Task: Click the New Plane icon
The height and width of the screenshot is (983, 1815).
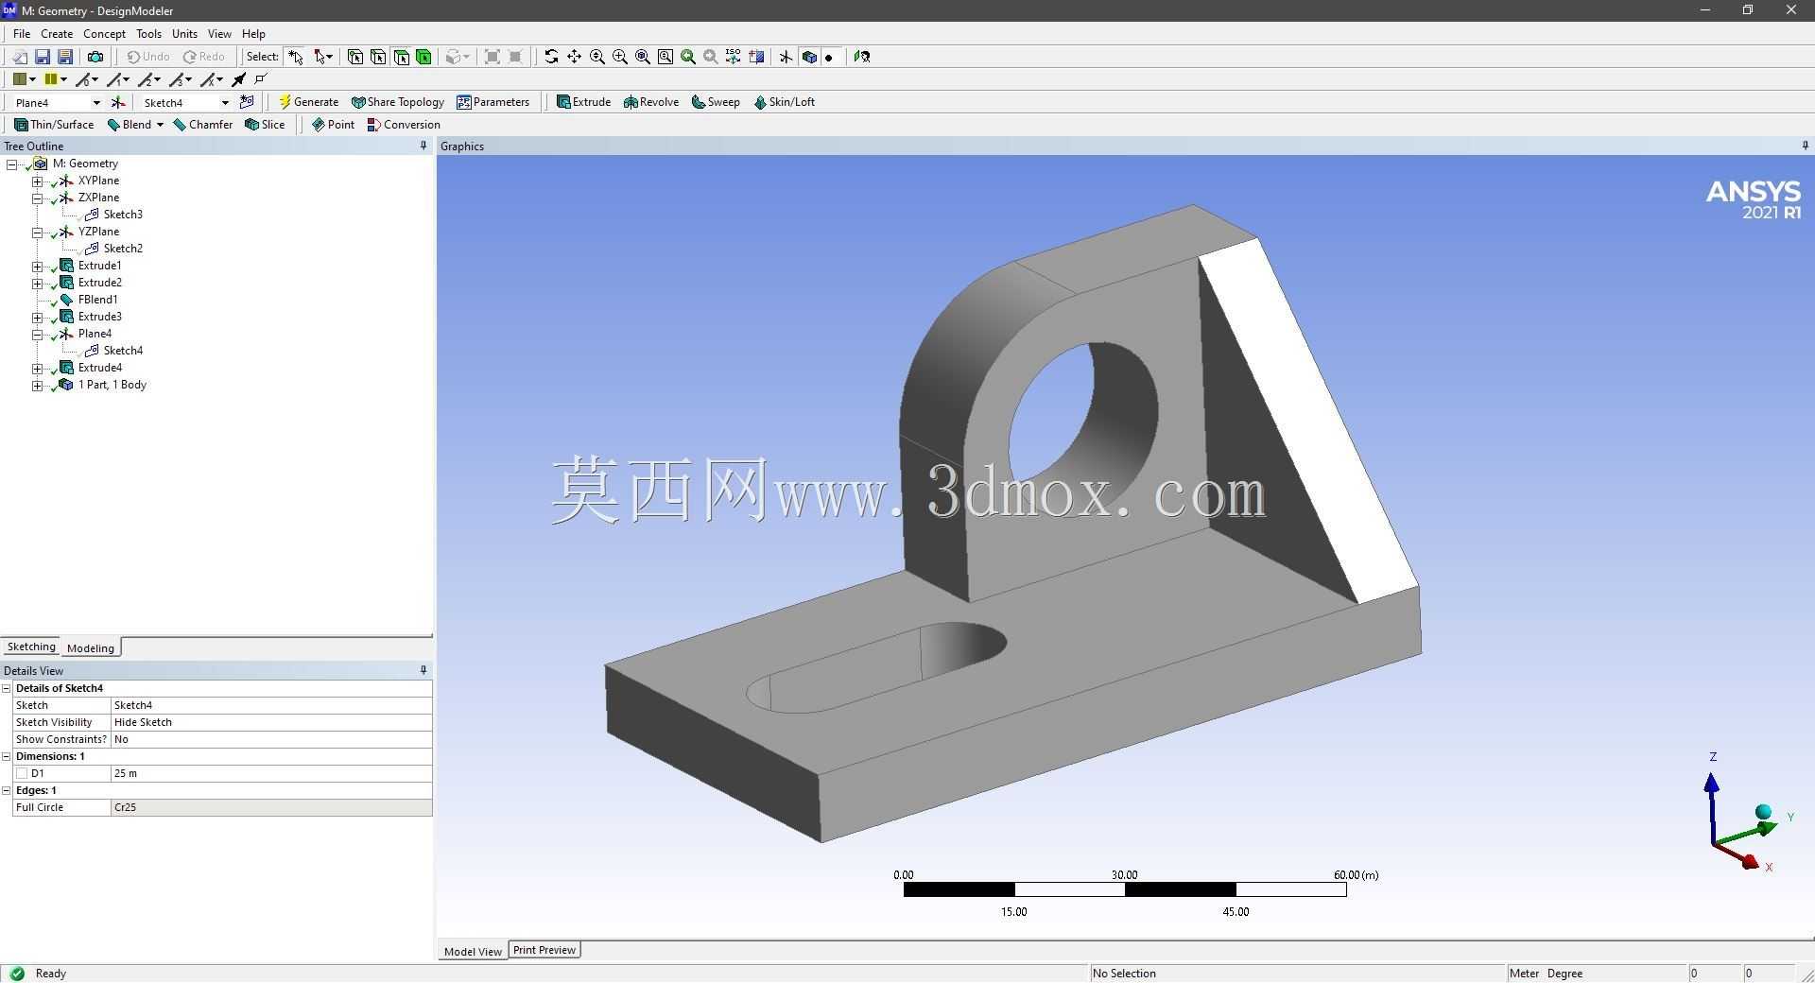Action: point(118,102)
